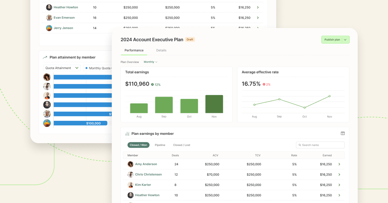Sort by the Earned column header

click(x=327, y=156)
